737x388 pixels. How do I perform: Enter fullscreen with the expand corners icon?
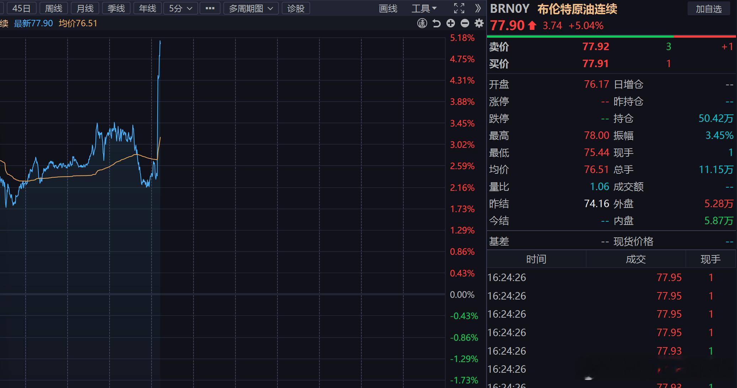tap(459, 8)
